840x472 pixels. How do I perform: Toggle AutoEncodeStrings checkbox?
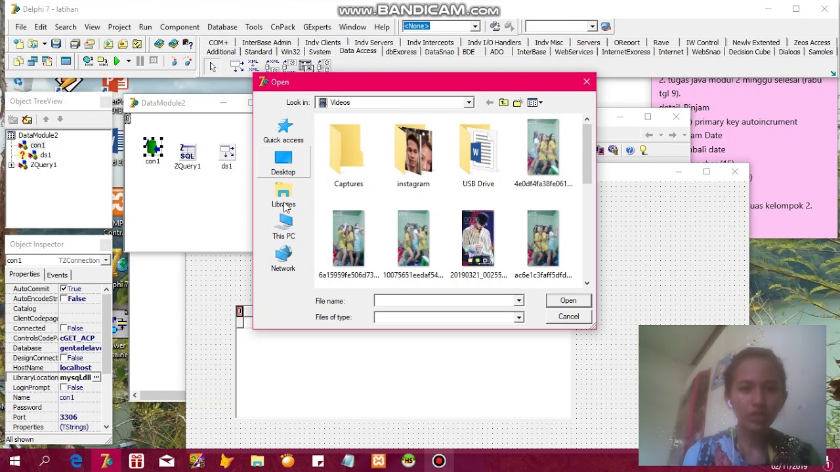(64, 299)
